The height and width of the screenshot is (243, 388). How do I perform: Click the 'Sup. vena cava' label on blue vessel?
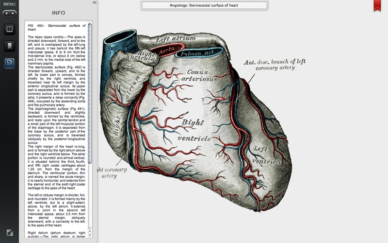pyautogui.click(x=122, y=44)
